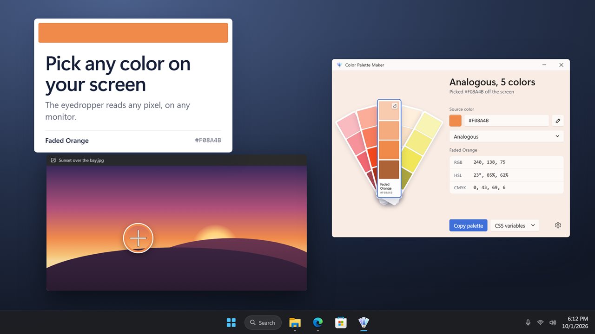The height and width of the screenshot is (334, 595).
Task: Open the Wi-Fi network tray icon
Action: click(540, 322)
